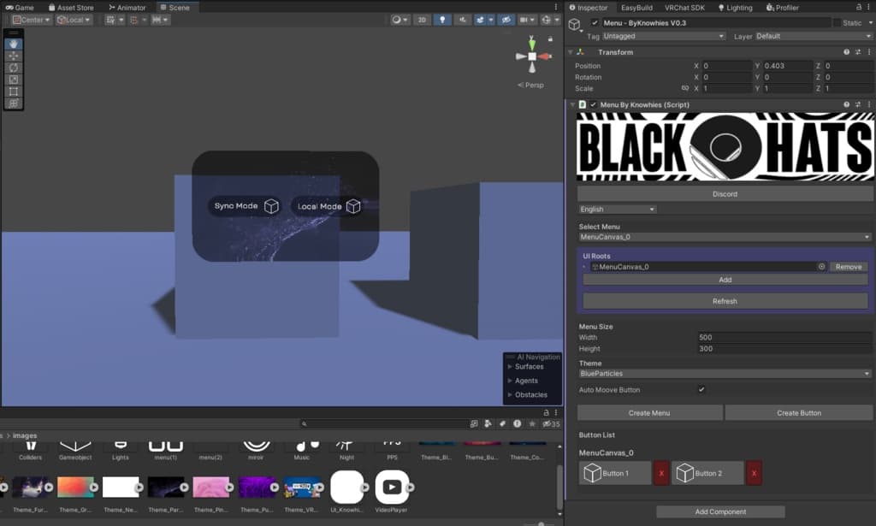Click the Create Menu button
Image resolution: width=876 pixels, height=526 pixels.
[649, 413]
